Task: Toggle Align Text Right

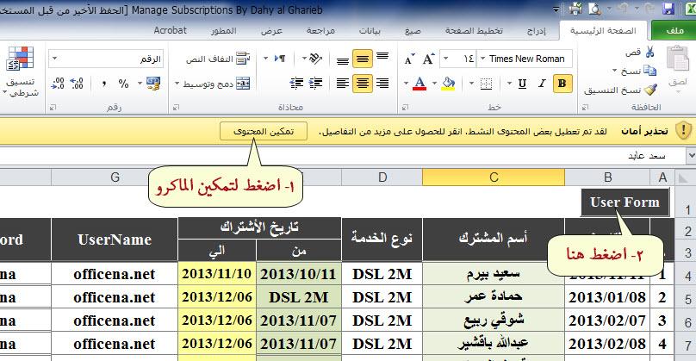Action: coord(382,83)
